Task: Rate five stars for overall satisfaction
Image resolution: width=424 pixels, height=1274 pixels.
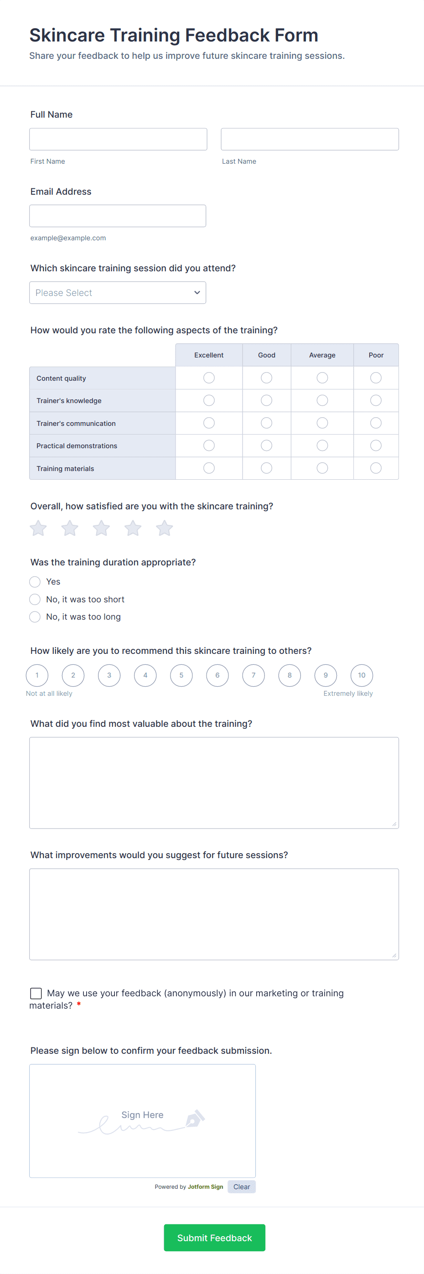Action: (164, 528)
